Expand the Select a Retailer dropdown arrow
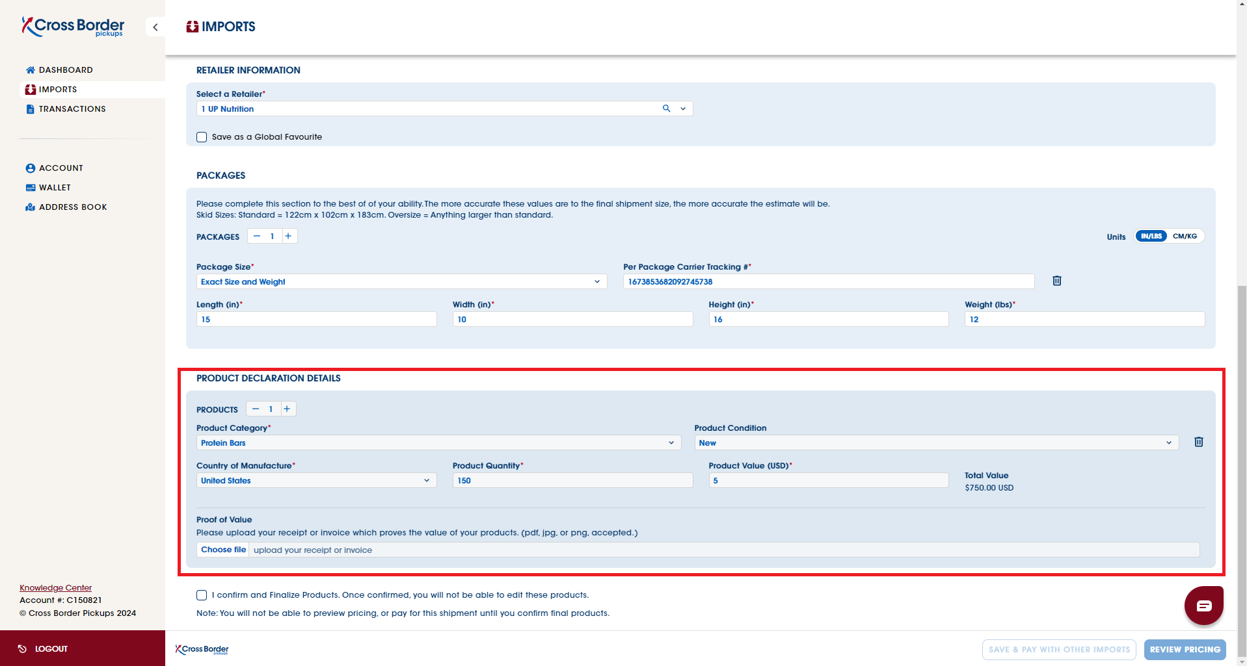The height and width of the screenshot is (666, 1247). coord(683,109)
